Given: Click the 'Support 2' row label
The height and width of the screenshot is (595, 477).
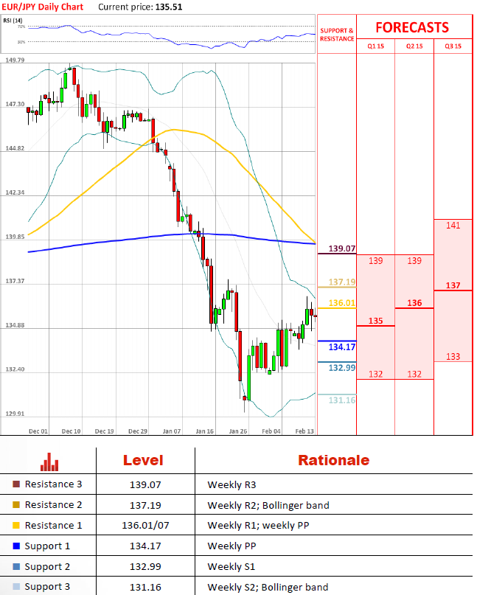Looking at the screenshot, I should coord(47,566).
